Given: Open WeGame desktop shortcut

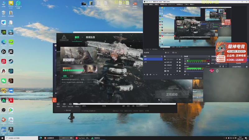Looking at the screenshot, I should (x=11, y=82).
